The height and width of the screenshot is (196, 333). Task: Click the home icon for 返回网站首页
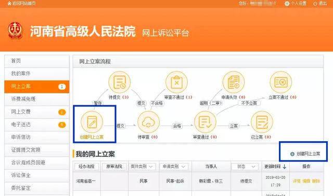click(x=9, y=4)
